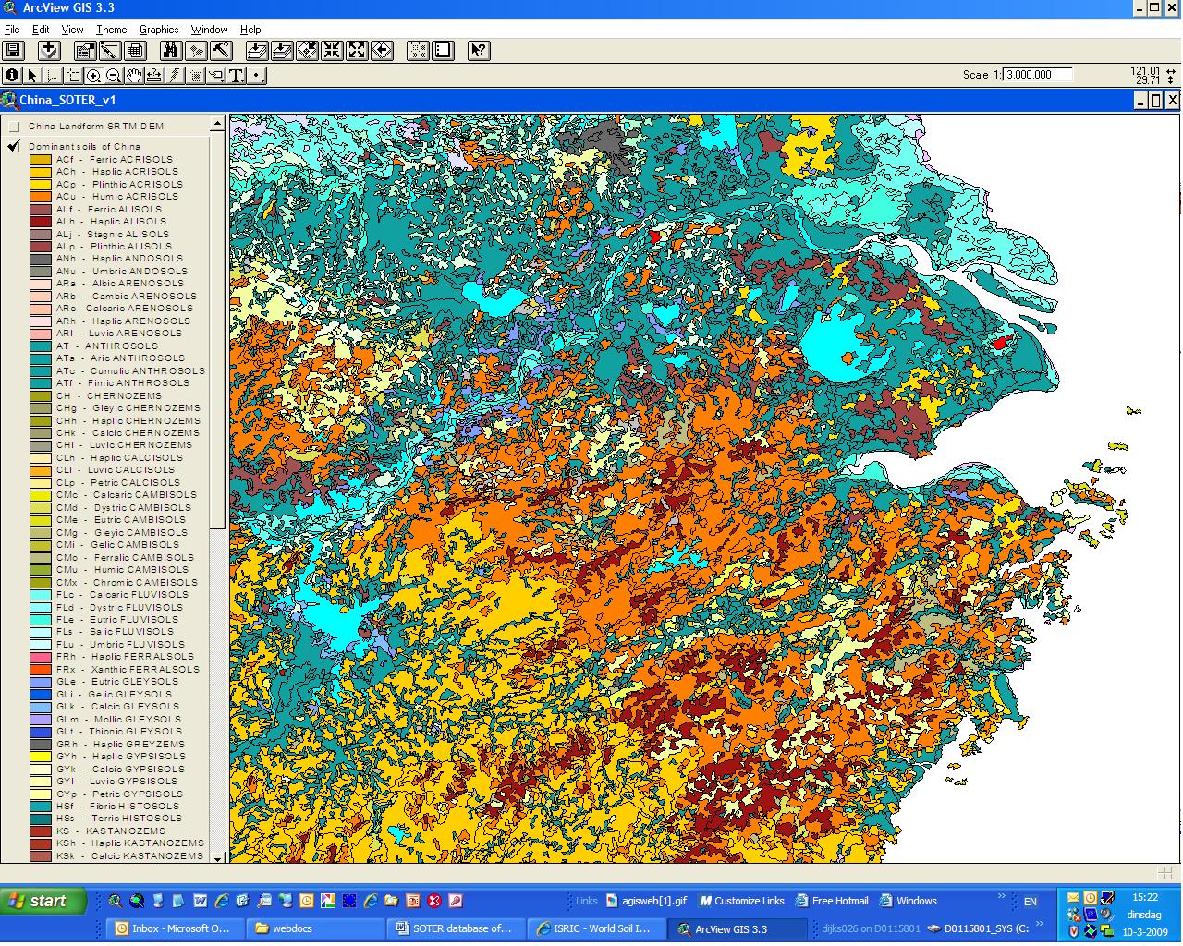Uncheck the Dominant soils of China theme
The image size is (1183, 946).
point(14,146)
